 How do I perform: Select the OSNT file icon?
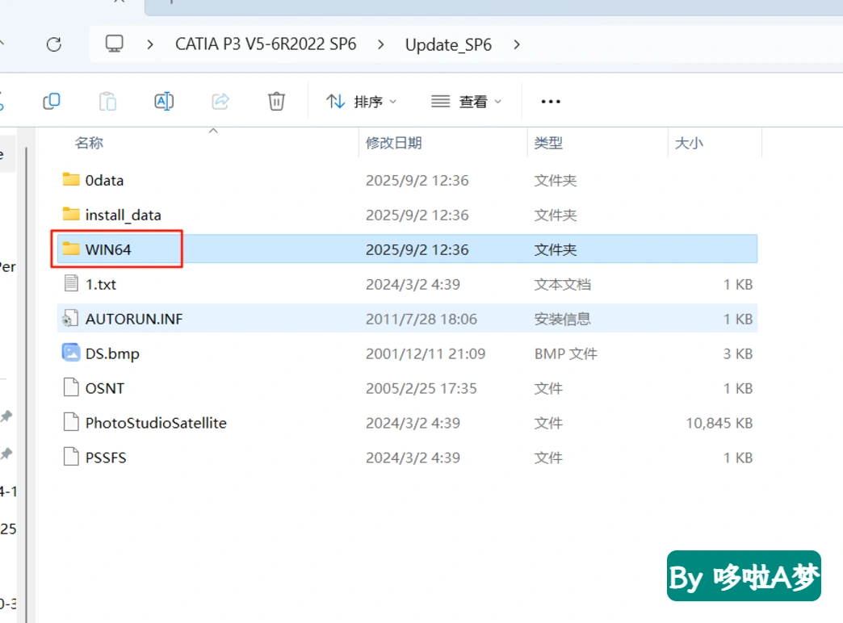[x=71, y=387]
